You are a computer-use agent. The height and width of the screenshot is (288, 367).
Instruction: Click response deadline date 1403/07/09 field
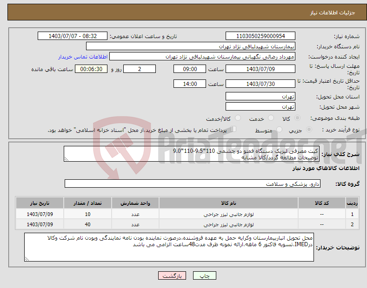coord(260,69)
